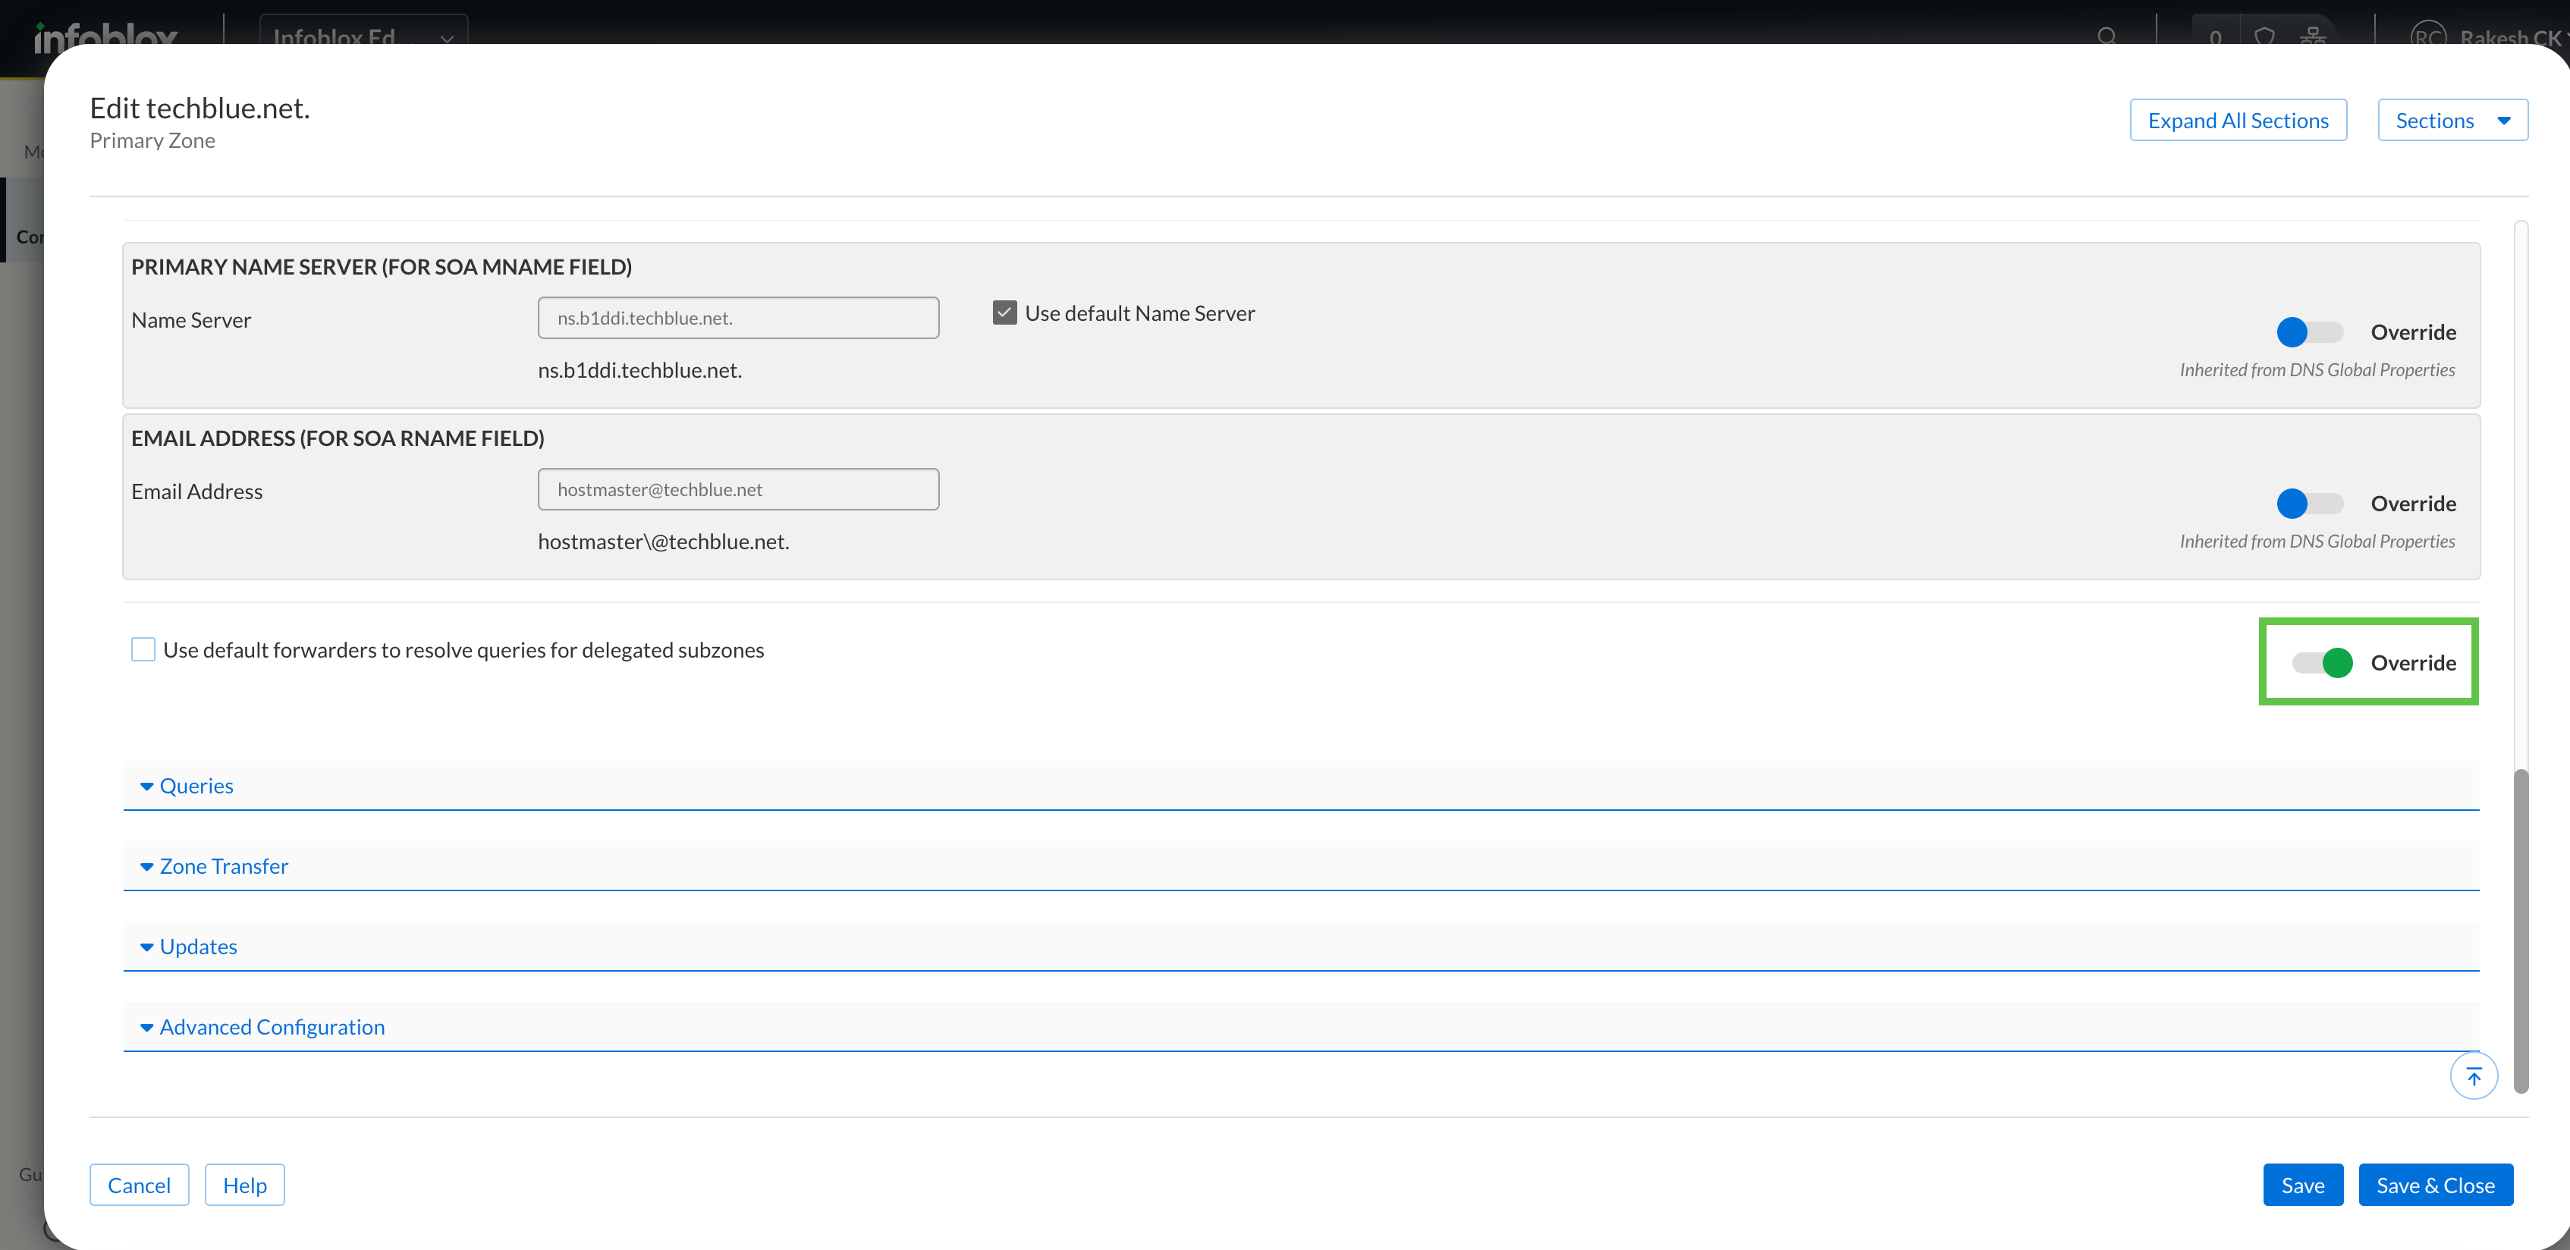
Task: Click the shield icon in top bar
Action: pos(2264,36)
